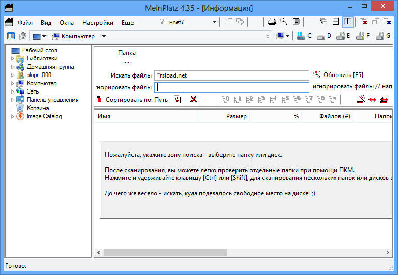This screenshot has width=398, height=275.
Task: Expand the Панель управления tree node
Action: click(x=12, y=100)
